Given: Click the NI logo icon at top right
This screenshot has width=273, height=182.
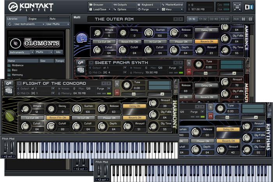Looking at the screenshot, I should 248,7.
